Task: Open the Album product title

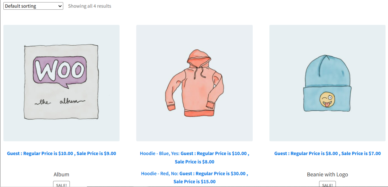Action: click(x=61, y=174)
